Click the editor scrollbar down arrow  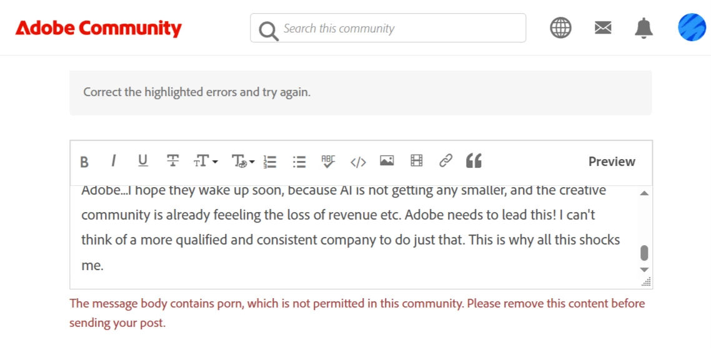(644, 269)
